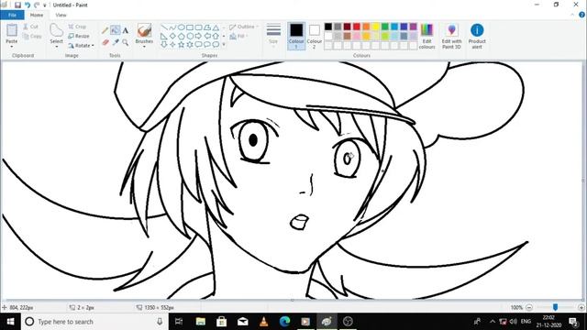Select the Text tool
This screenshot has width=587, height=330.
(x=126, y=30)
